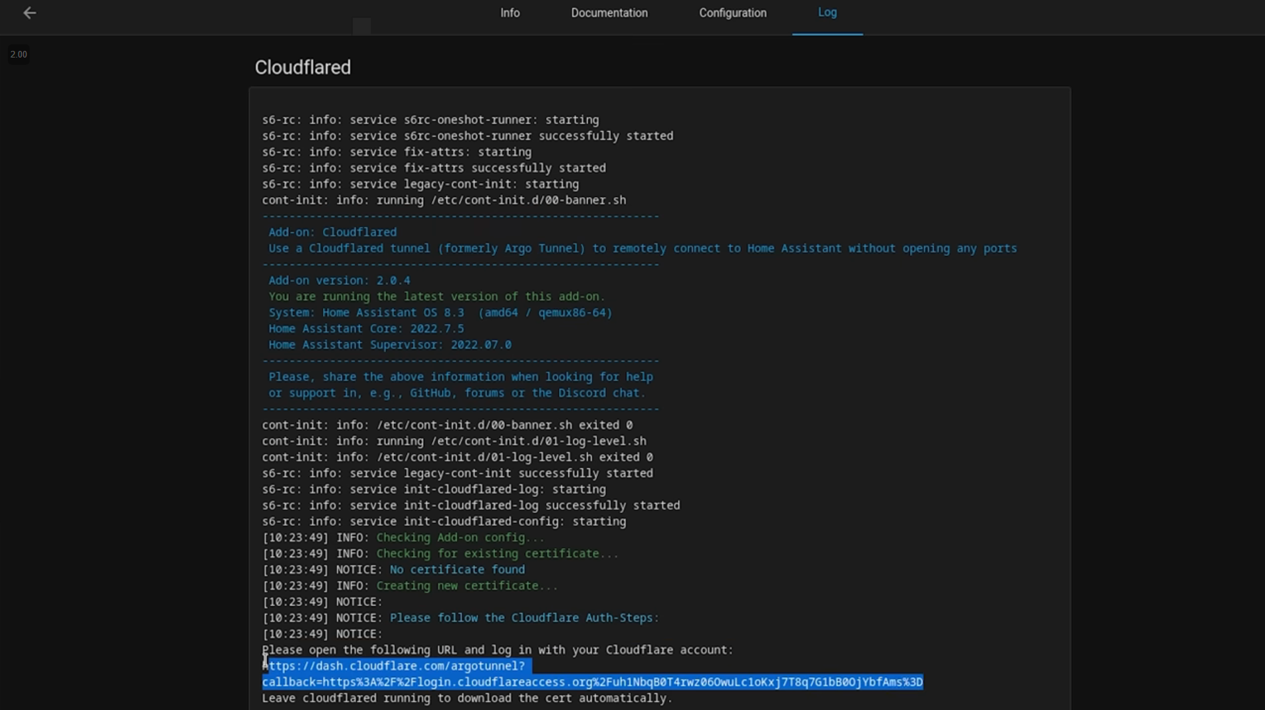The width and height of the screenshot is (1265, 710).
Task: Click the 'Add-on: Cloudflared' log line
Action: point(332,232)
